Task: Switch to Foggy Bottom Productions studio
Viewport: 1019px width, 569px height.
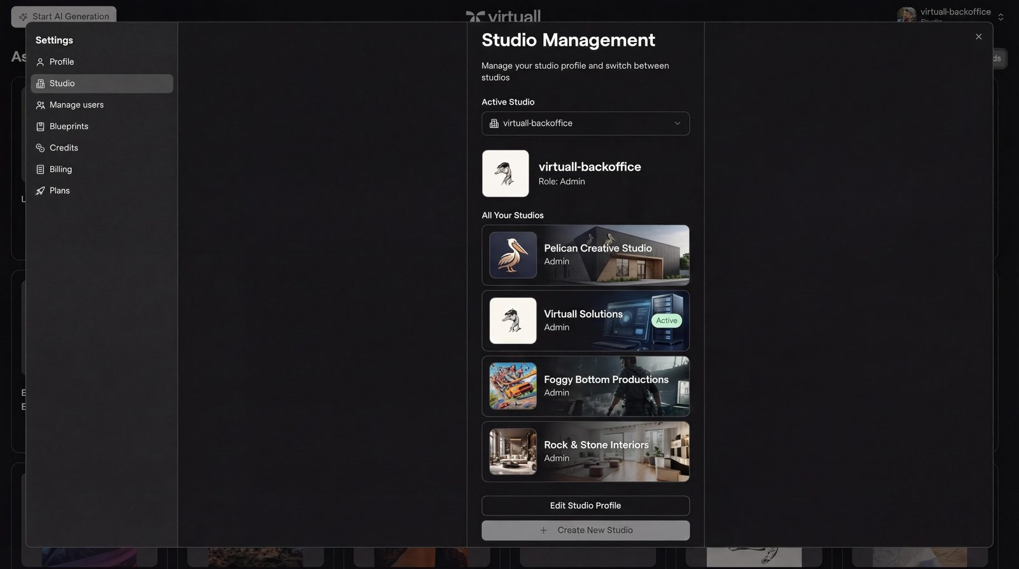Action: [x=585, y=386]
